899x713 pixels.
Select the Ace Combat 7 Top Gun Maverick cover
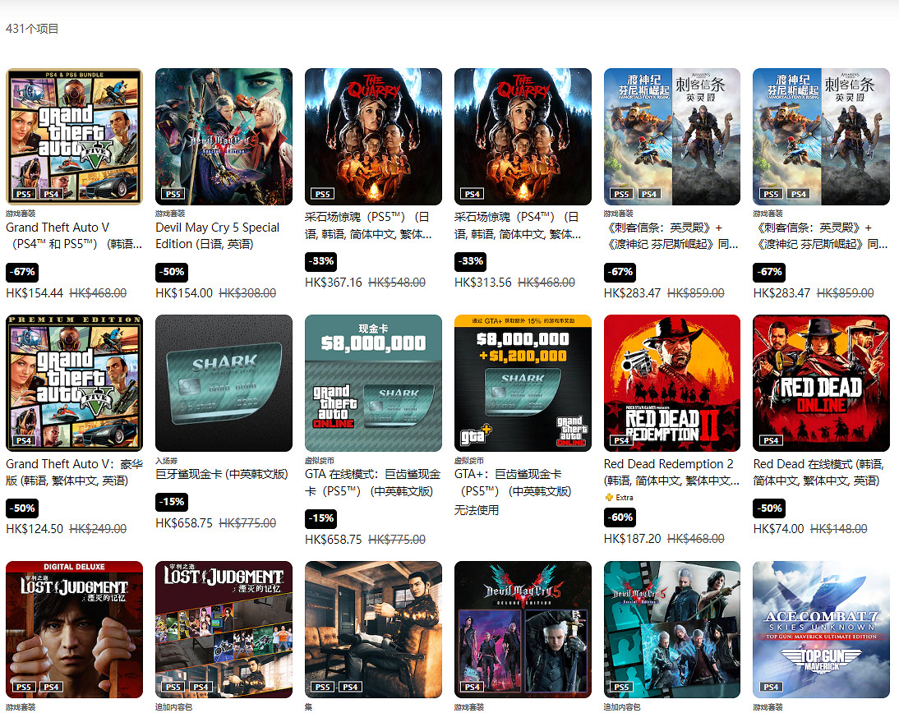[821, 629]
